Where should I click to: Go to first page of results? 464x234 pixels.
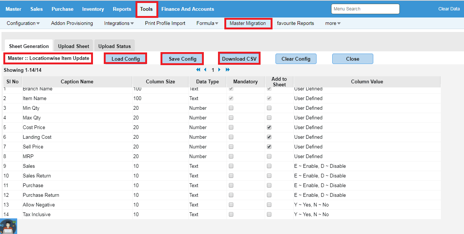[198, 70]
